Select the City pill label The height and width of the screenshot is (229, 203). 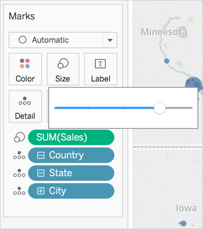[x=57, y=191]
